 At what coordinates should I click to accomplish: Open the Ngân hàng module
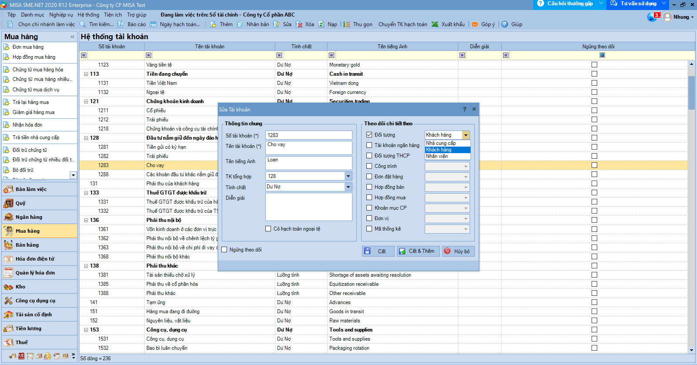40,217
